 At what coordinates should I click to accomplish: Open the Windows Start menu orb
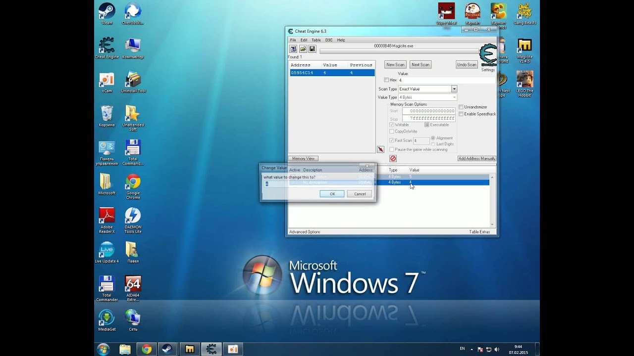click(104, 349)
